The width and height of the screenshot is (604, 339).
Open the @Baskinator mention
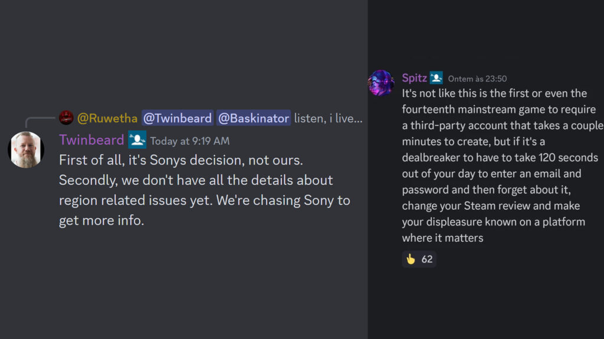254,118
